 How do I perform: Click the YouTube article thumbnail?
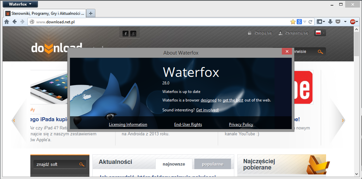tap(304, 87)
